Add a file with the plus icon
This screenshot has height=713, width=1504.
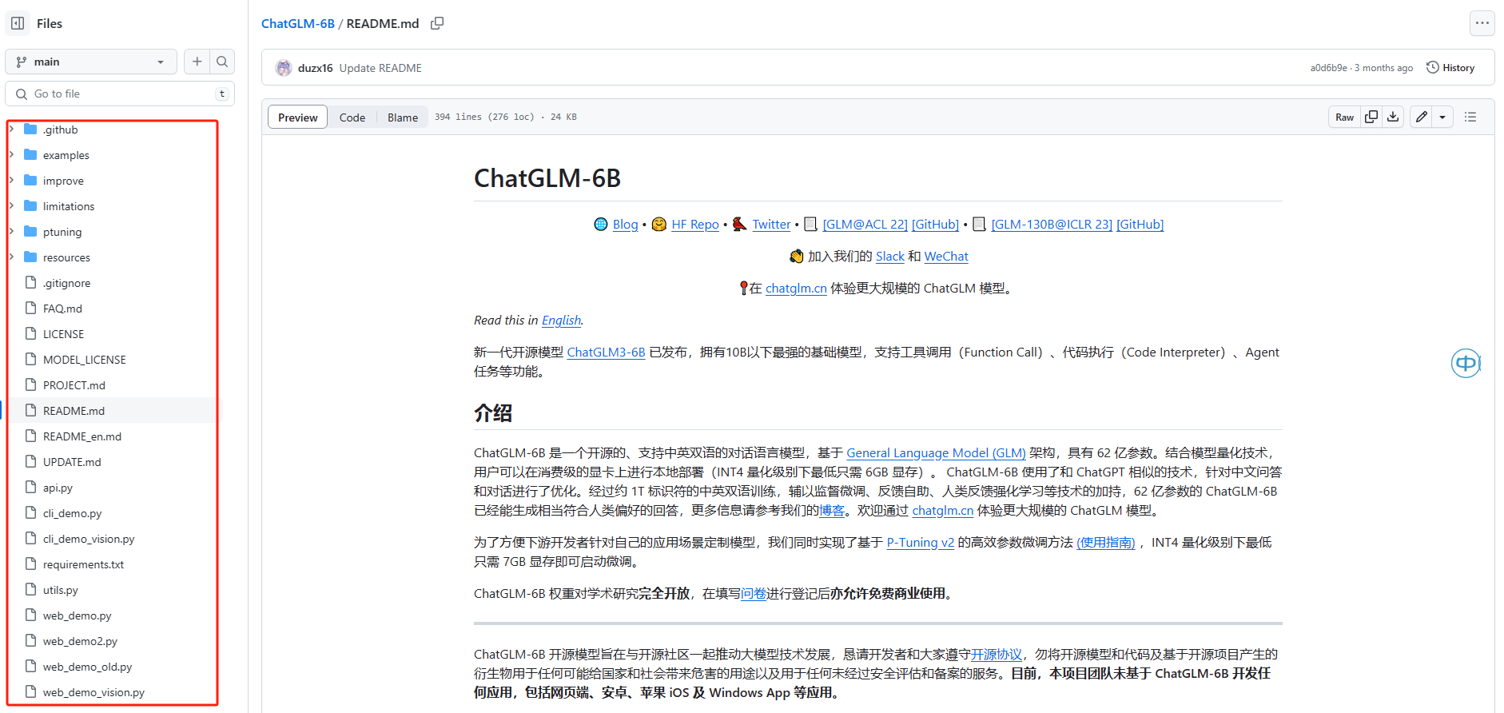[197, 62]
